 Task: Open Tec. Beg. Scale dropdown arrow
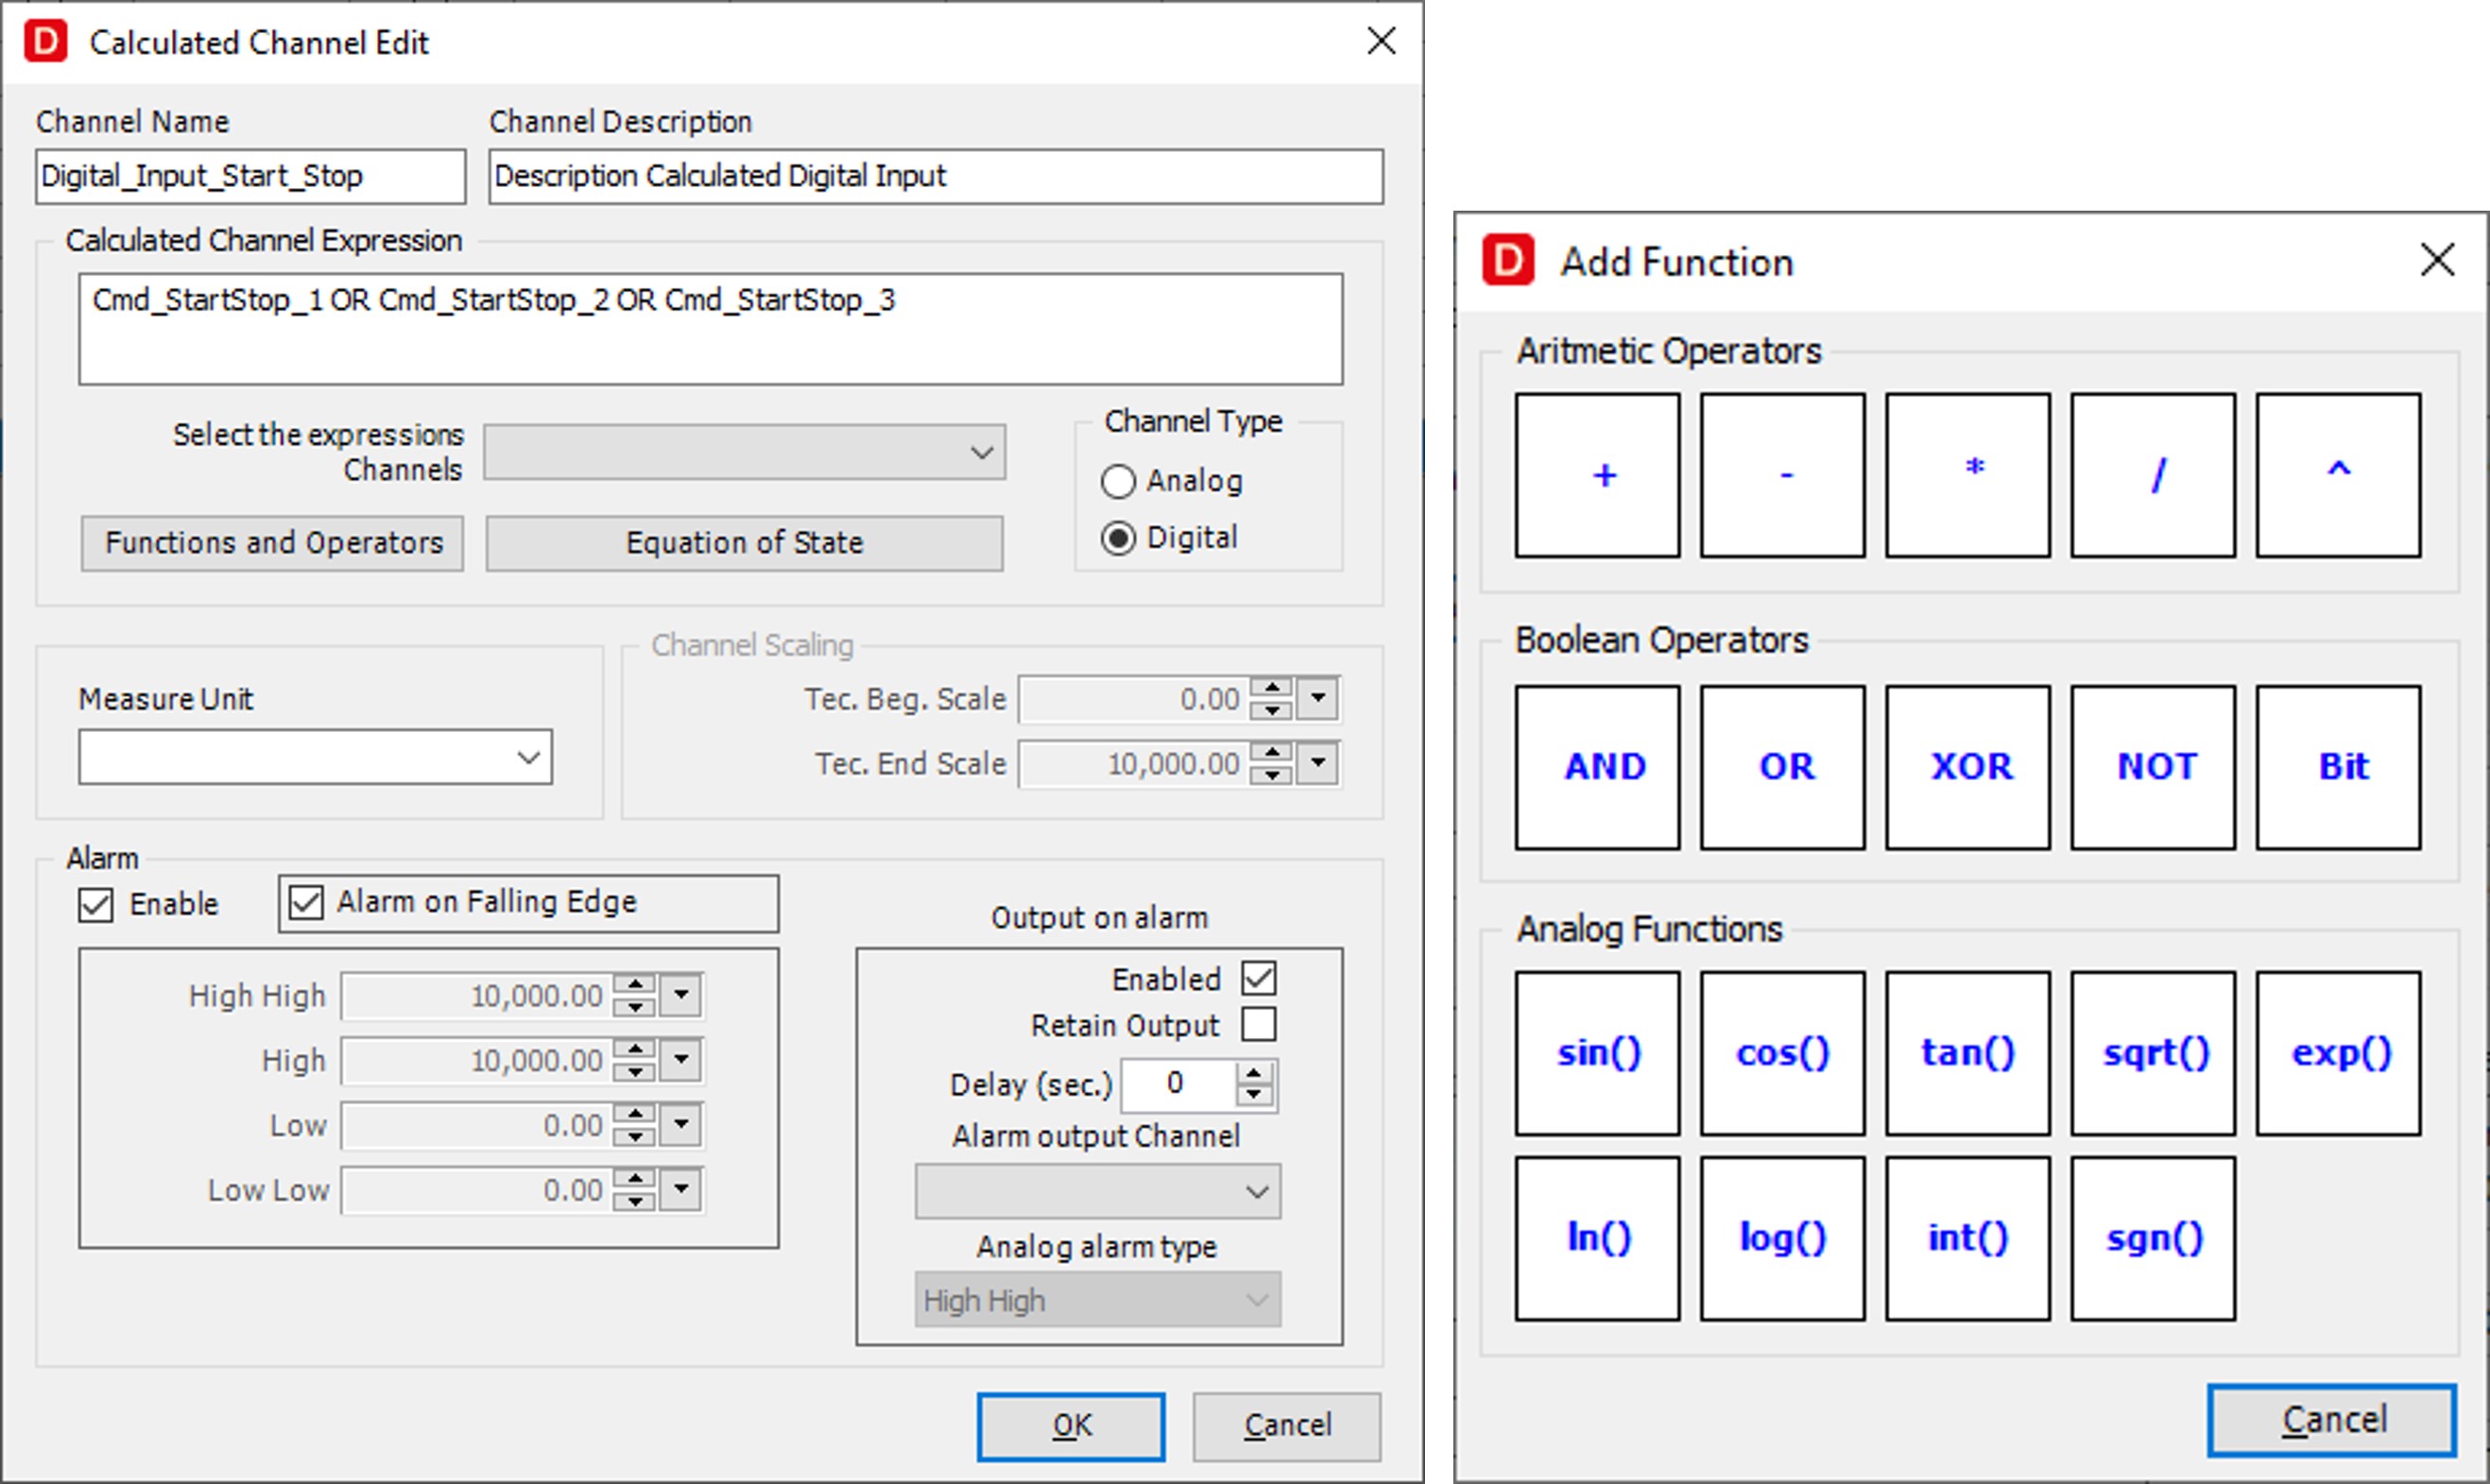coord(1317,698)
